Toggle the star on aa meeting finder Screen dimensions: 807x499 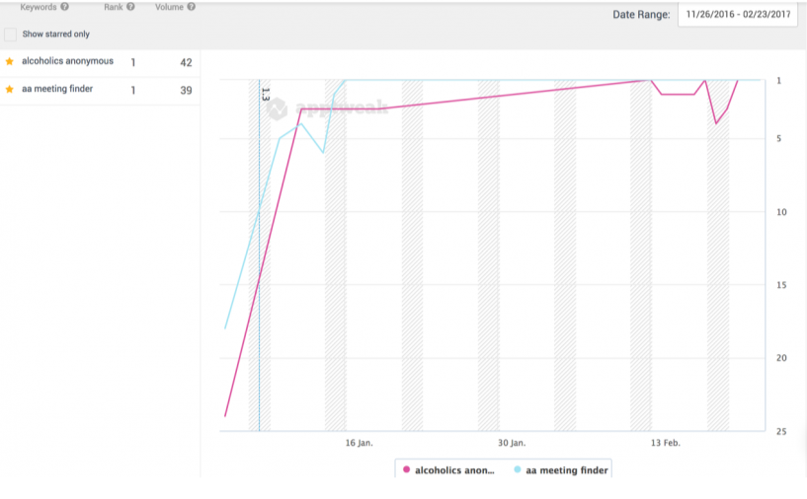[x=10, y=90]
